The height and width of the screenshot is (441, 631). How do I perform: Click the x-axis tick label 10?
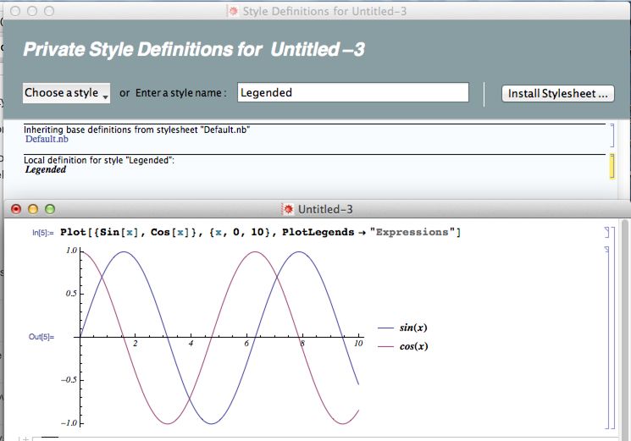tap(358, 343)
